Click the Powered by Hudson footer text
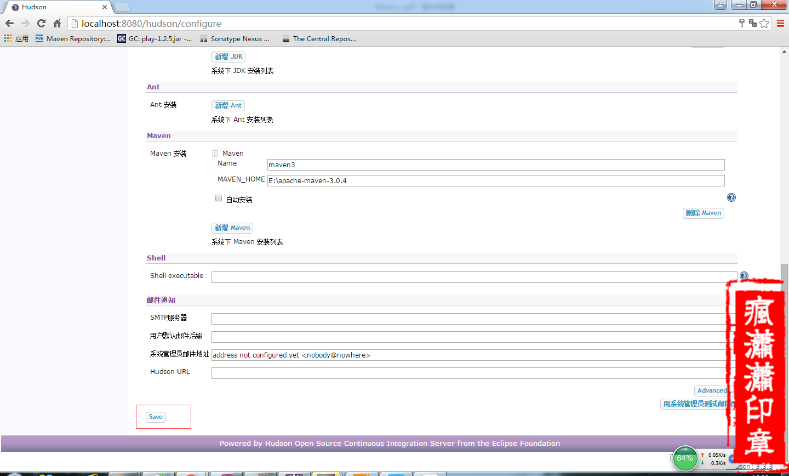 (x=390, y=444)
